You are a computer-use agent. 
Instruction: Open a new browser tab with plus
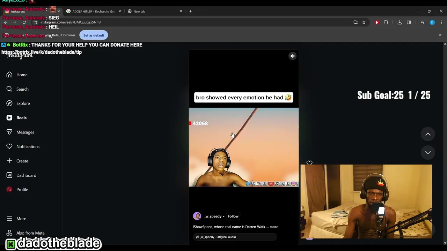pos(190,11)
